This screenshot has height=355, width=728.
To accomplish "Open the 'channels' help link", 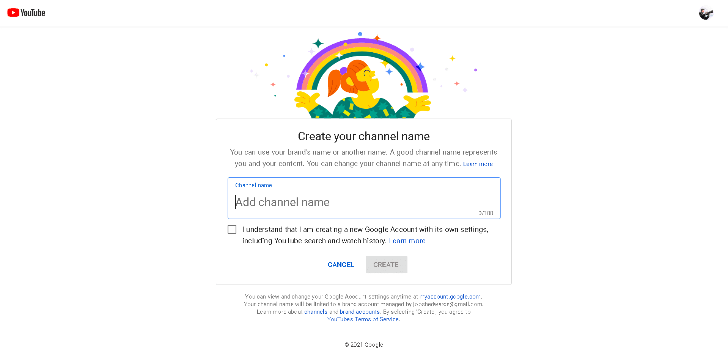I will click(316, 311).
